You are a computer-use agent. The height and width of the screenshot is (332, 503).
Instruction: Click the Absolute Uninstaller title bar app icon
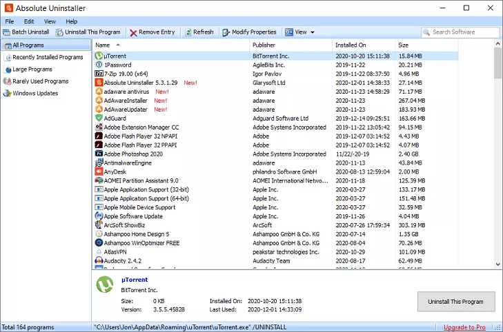pyautogui.click(x=9, y=8)
